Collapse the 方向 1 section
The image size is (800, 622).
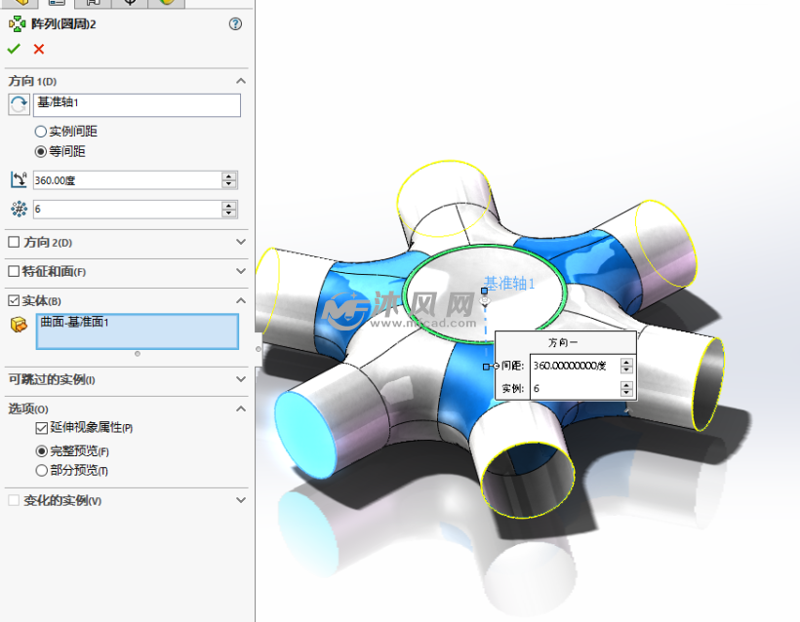pos(241,81)
